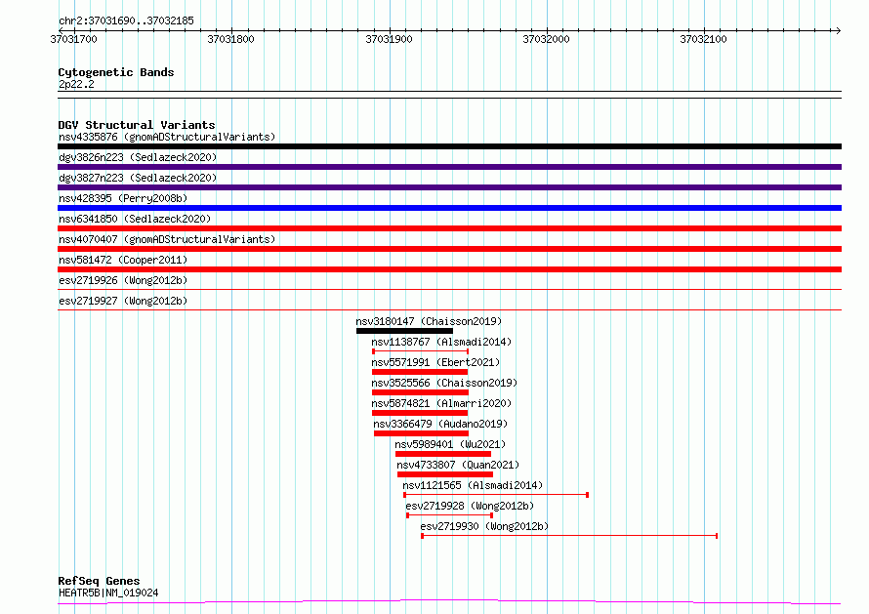Select the esv2719930 Wong2012b variant line
Image resolution: width=869 pixels, height=614 pixels.
(569, 536)
